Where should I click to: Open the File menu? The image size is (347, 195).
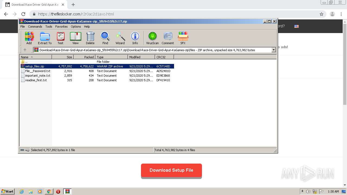23,27
